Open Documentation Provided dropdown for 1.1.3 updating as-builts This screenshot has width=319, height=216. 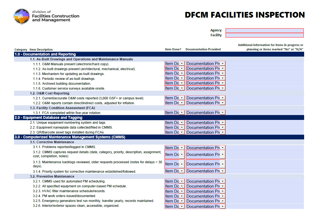pos(205,73)
